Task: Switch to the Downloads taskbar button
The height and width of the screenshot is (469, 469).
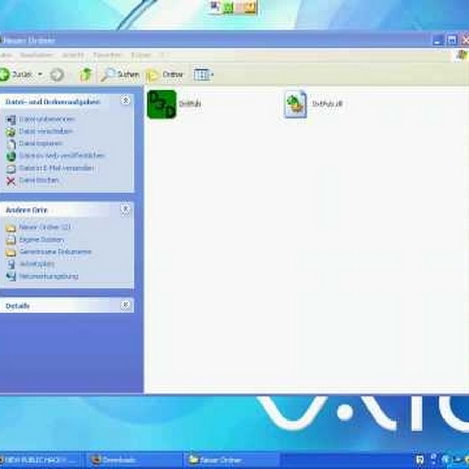Action: coord(134,460)
